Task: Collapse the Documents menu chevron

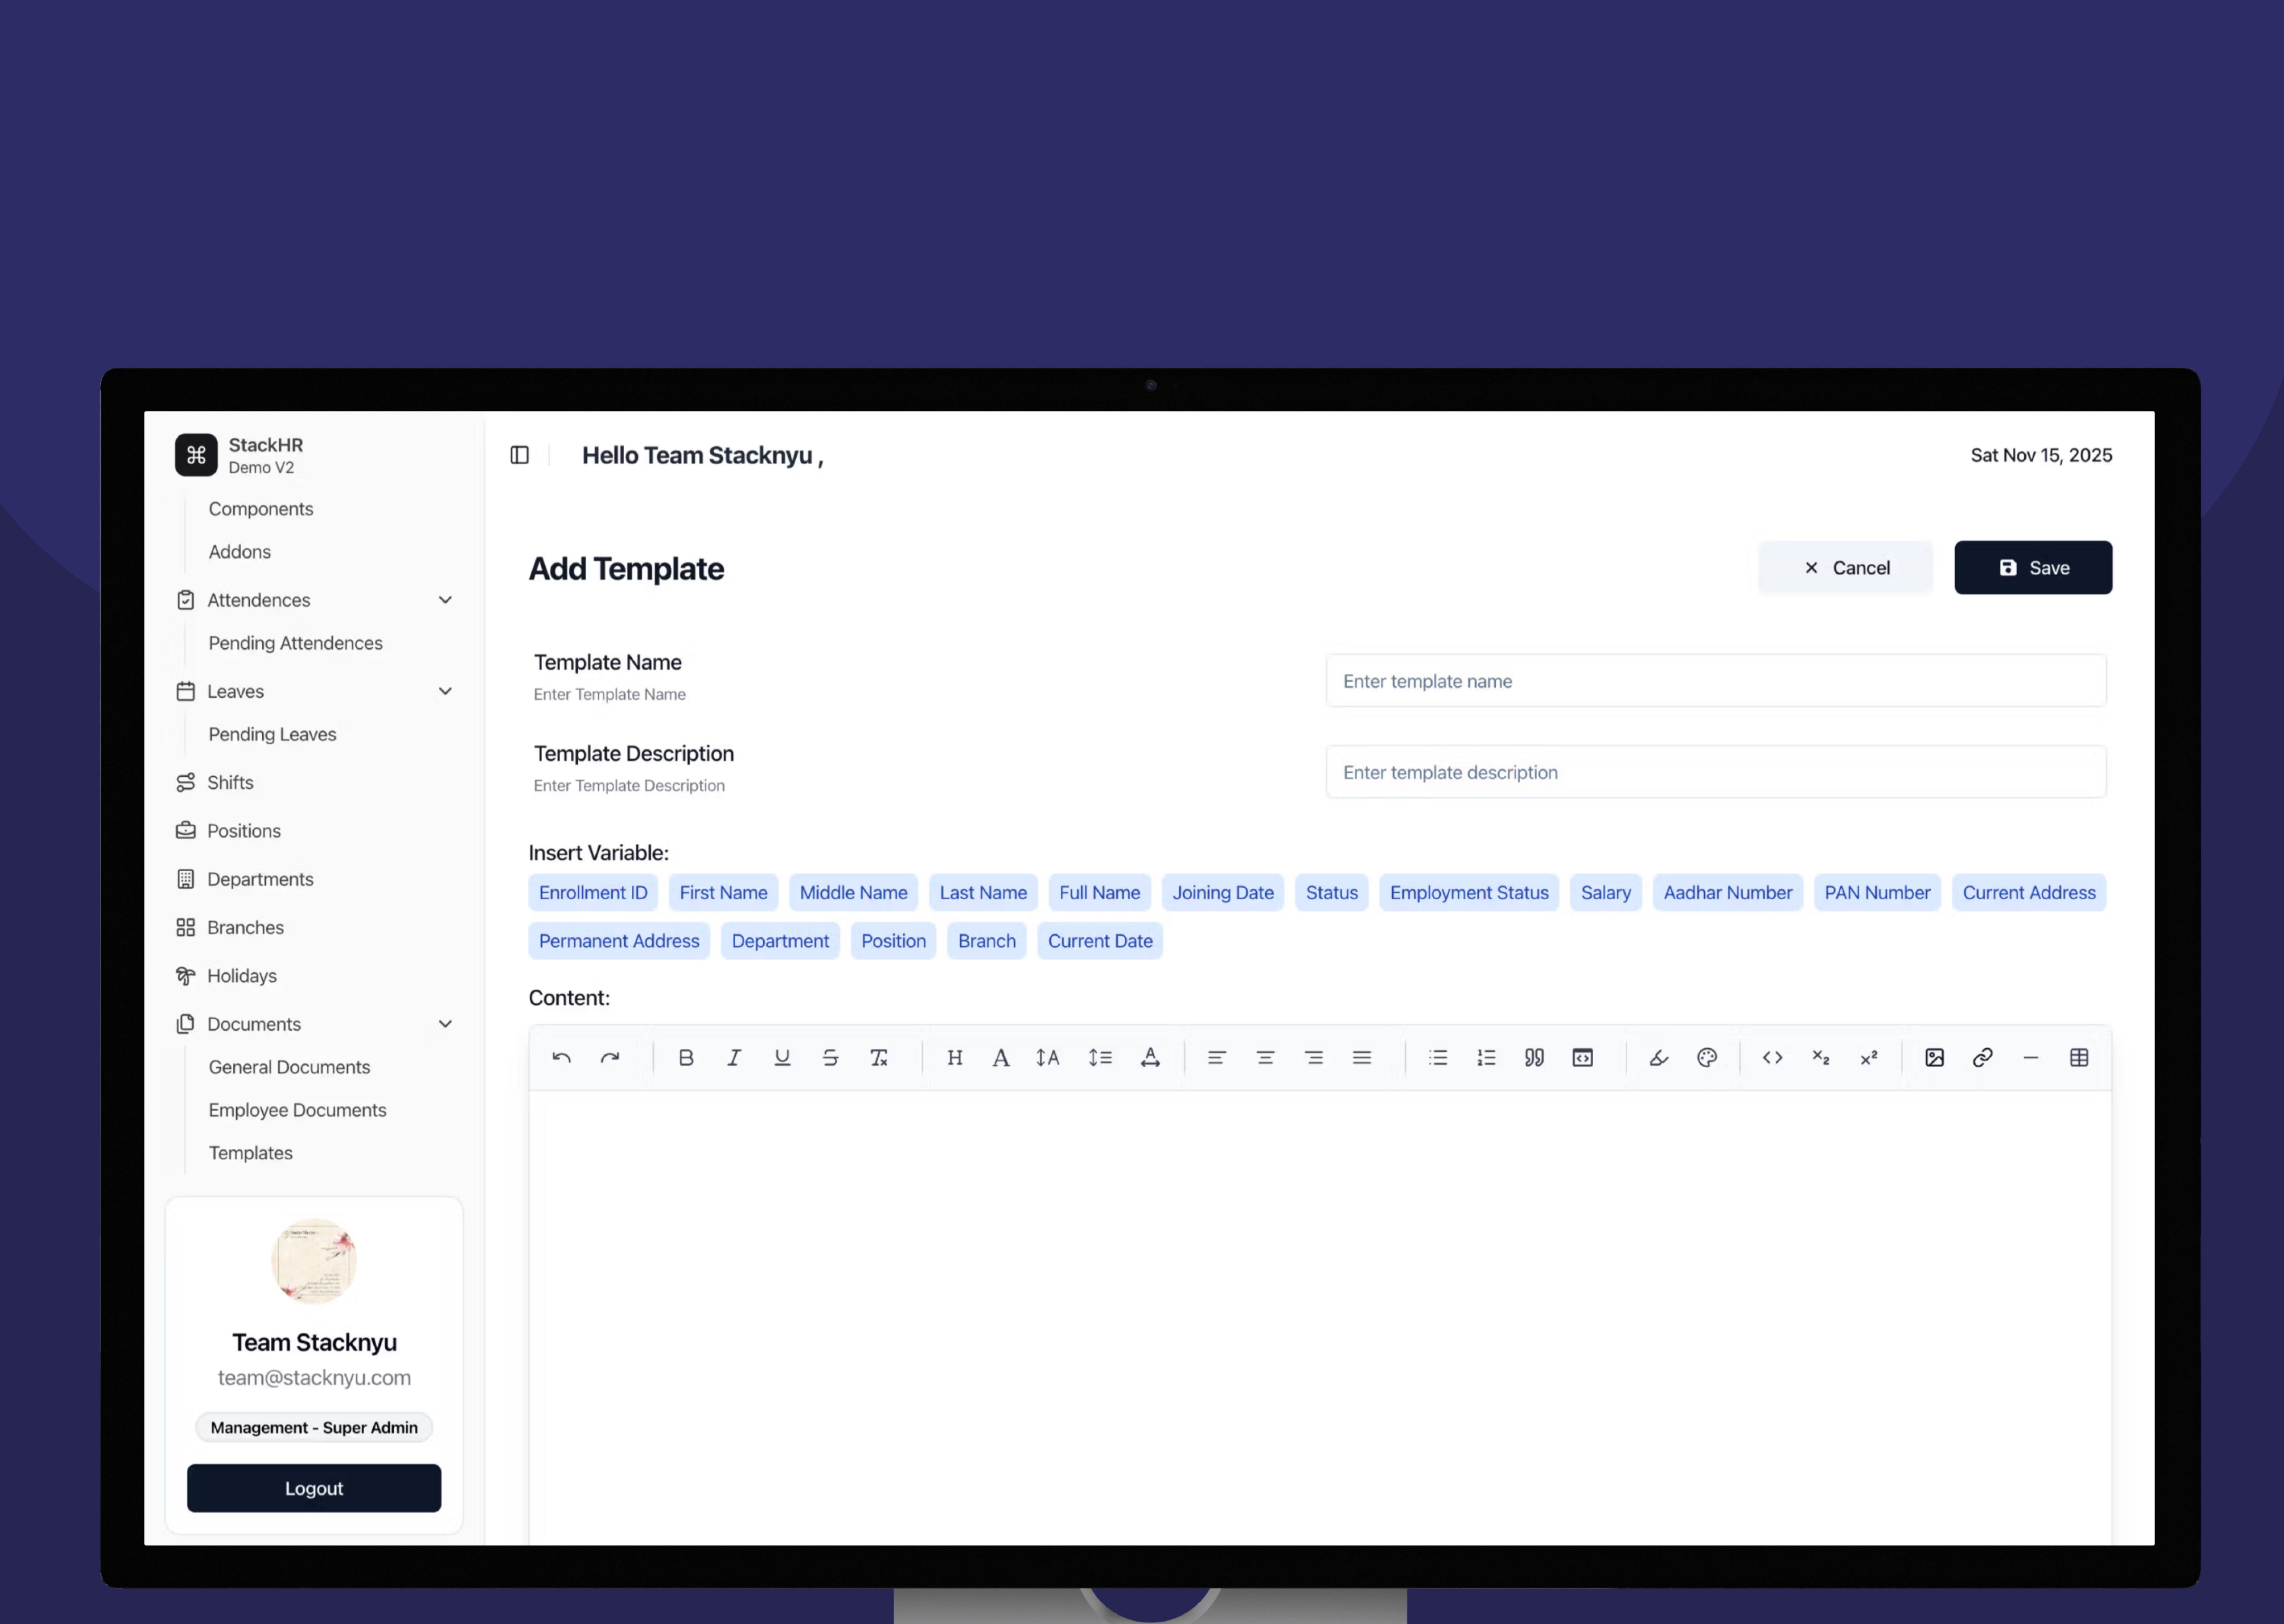Action: point(445,1024)
